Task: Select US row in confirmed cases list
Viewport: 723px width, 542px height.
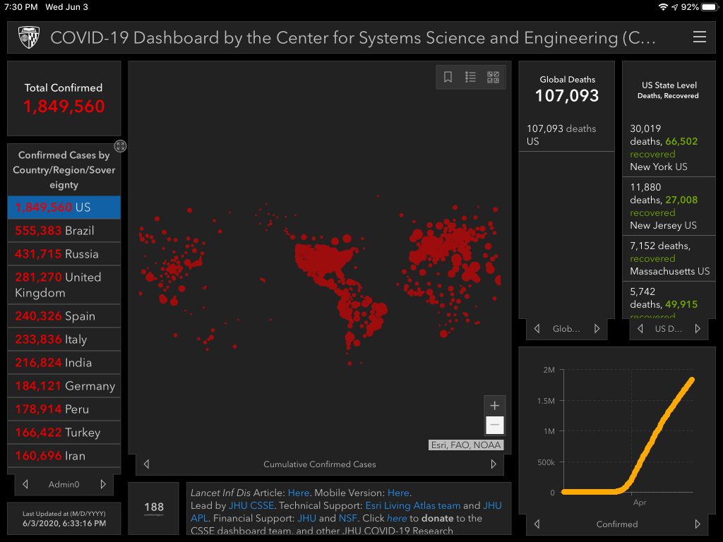Action: (64, 207)
